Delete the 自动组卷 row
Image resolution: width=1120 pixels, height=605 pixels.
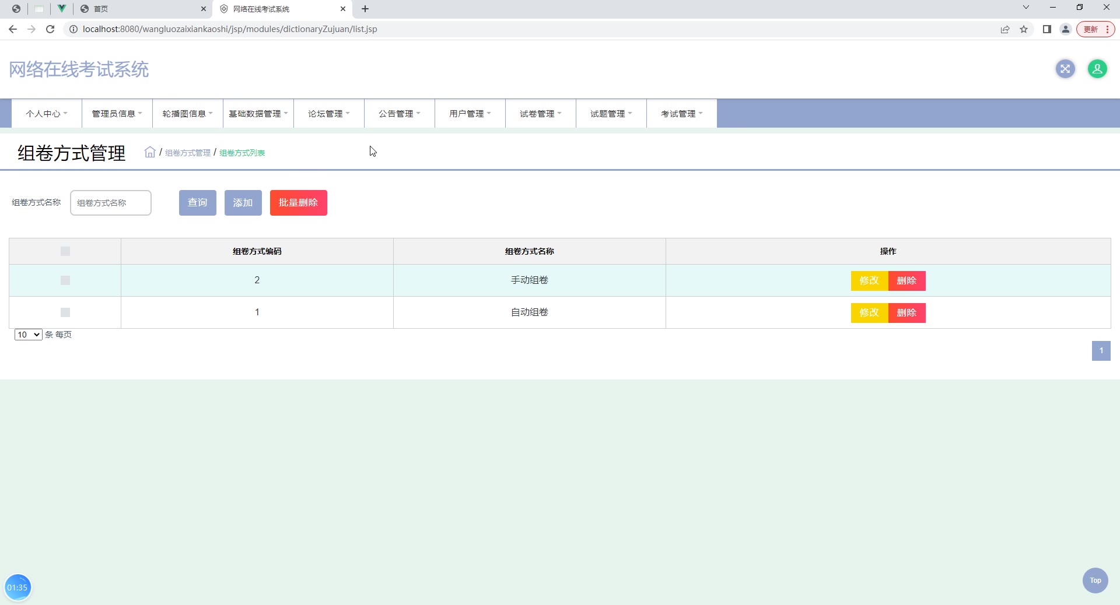pos(907,312)
